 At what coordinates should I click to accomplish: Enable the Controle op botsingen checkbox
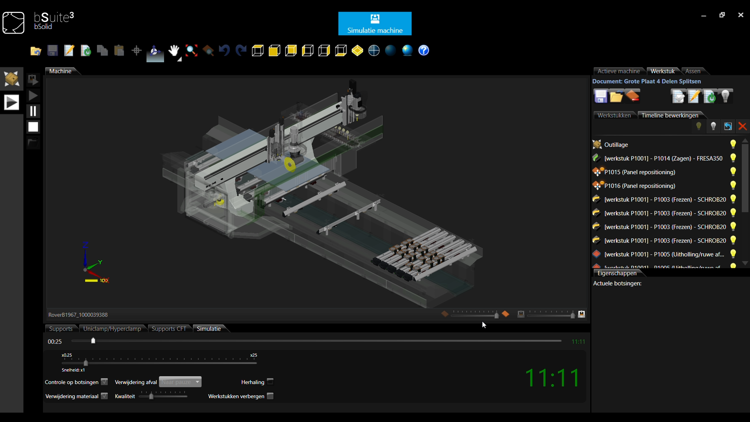104,382
